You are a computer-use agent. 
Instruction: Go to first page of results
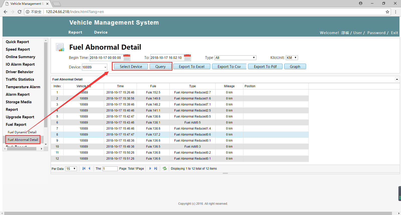click(84, 168)
